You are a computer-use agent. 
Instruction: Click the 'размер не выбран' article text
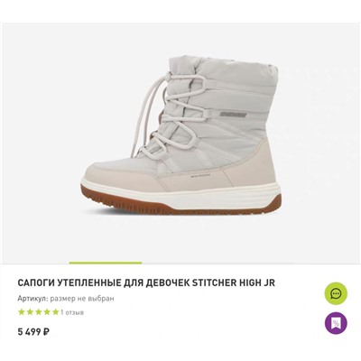pyautogui.click(x=82, y=299)
